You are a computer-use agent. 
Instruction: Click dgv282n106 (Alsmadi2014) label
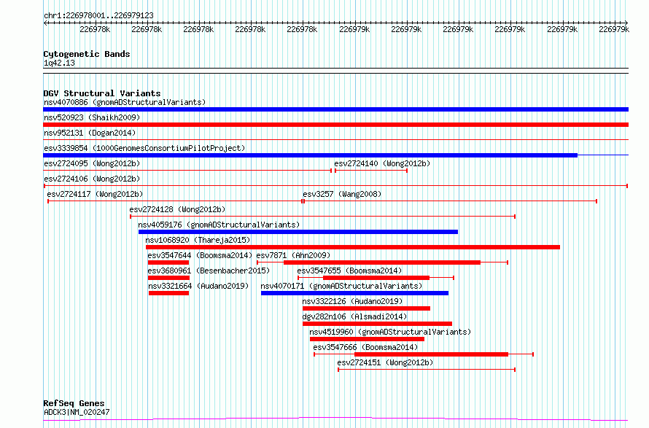click(x=354, y=316)
